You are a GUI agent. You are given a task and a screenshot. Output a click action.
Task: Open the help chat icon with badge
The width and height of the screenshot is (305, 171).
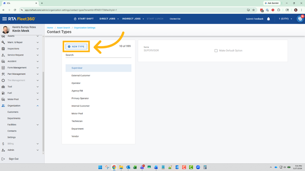point(300,19)
